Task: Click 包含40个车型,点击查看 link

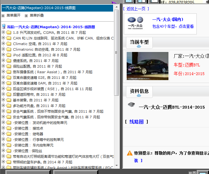Action: [x=173, y=26]
